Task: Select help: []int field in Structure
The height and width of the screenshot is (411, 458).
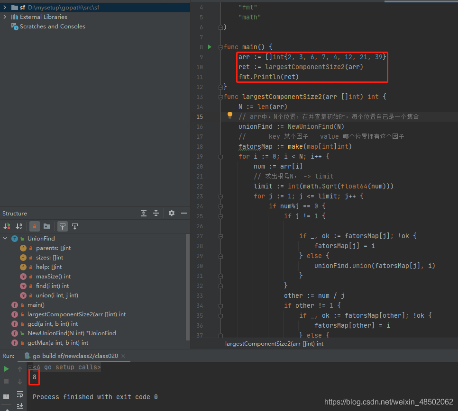Action: click(49, 267)
